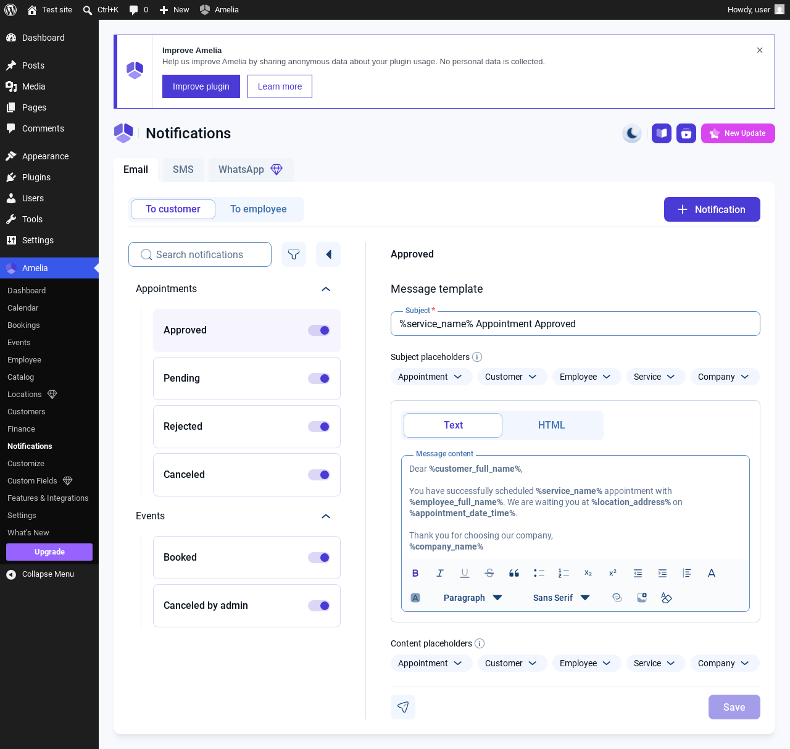Show subject placeholders info tooltip
Image resolution: width=790 pixels, height=749 pixels.
(x=477, y=357)
